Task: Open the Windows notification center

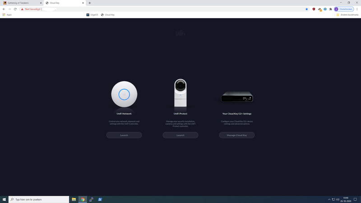Action: (x=355, y=199)
